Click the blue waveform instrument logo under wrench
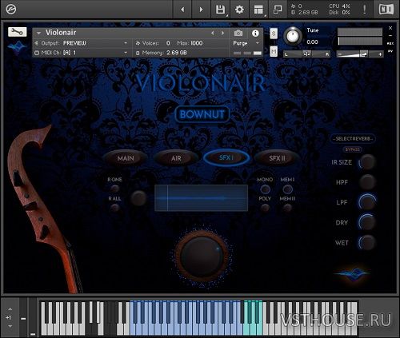Viewport: 400px width, 338px height. pos(17,47)
